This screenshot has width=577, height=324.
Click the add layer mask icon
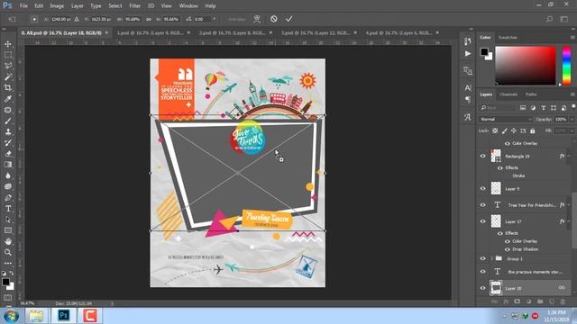pyautogui.click(x=517, y=301)
